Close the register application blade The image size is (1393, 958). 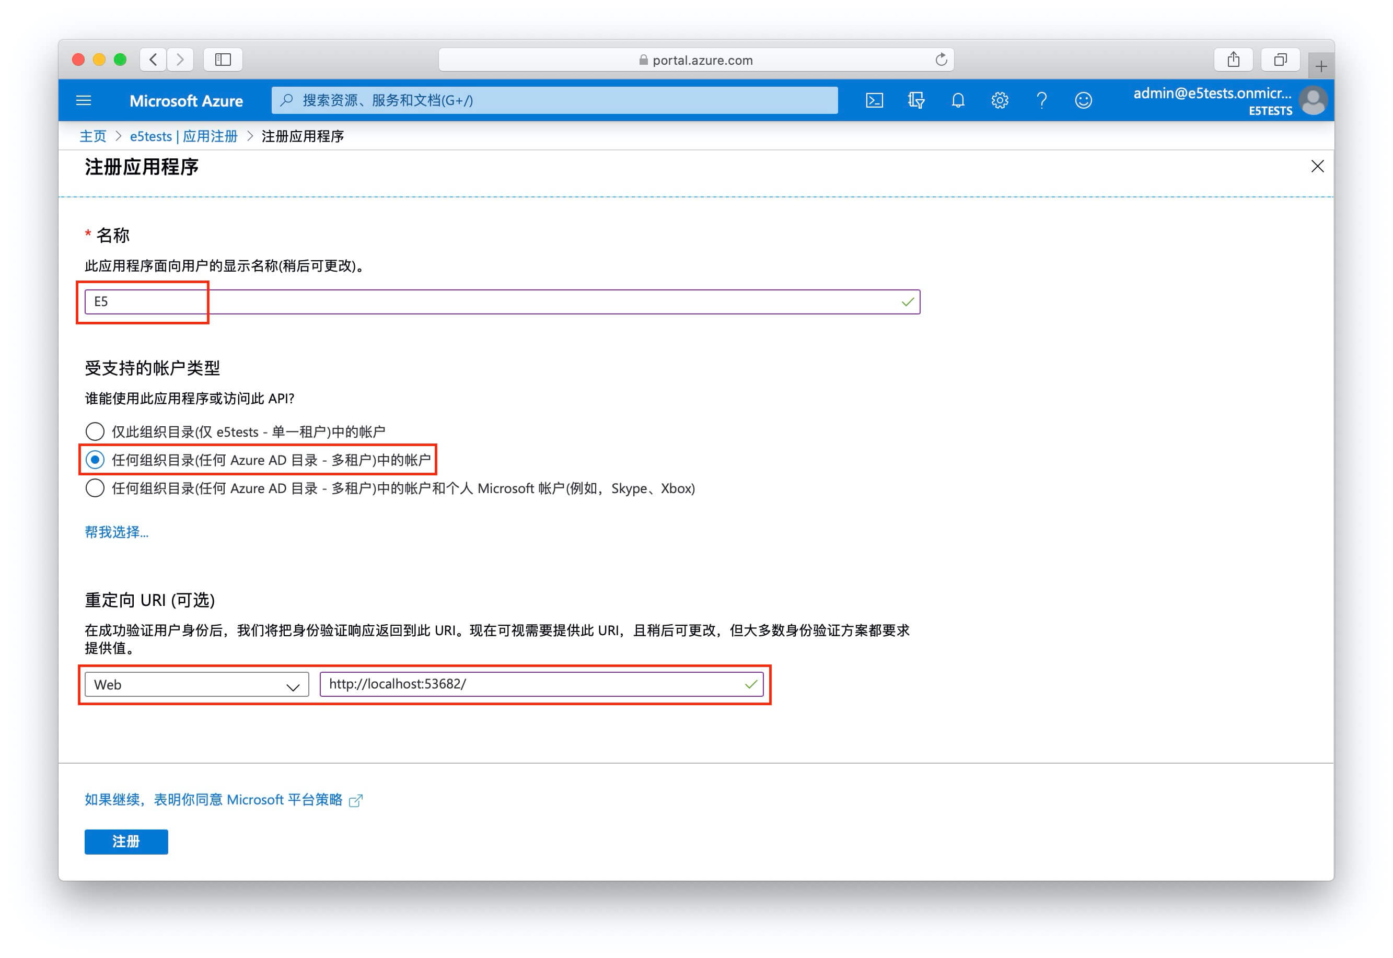[1317, 166]
